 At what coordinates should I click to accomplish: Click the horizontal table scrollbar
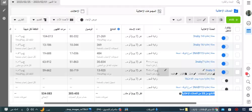click(x=120, y=103)
